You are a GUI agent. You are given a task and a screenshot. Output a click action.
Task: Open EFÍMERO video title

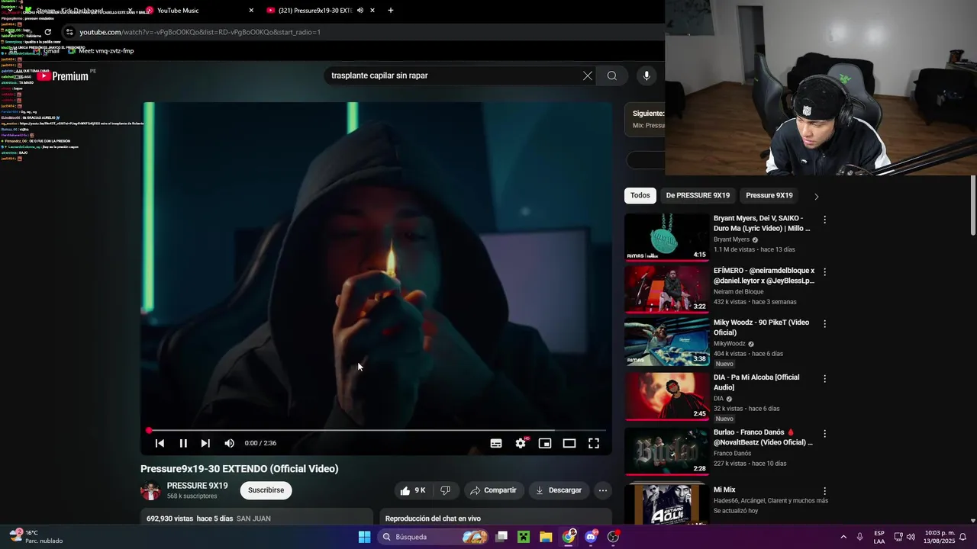click(764, 275)
